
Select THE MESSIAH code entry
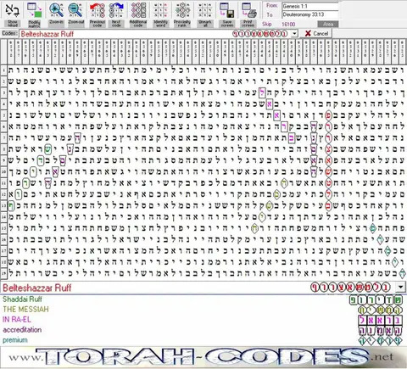click(x=25, y=309)
